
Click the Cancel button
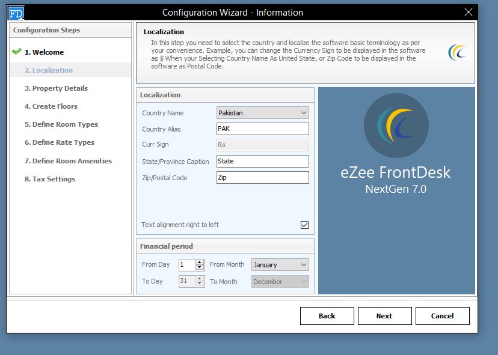click(x=443, y=316)
